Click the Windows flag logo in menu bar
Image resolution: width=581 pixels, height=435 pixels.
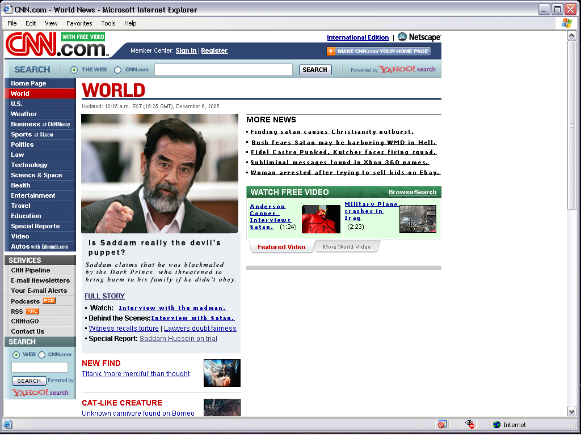(567, 23)
